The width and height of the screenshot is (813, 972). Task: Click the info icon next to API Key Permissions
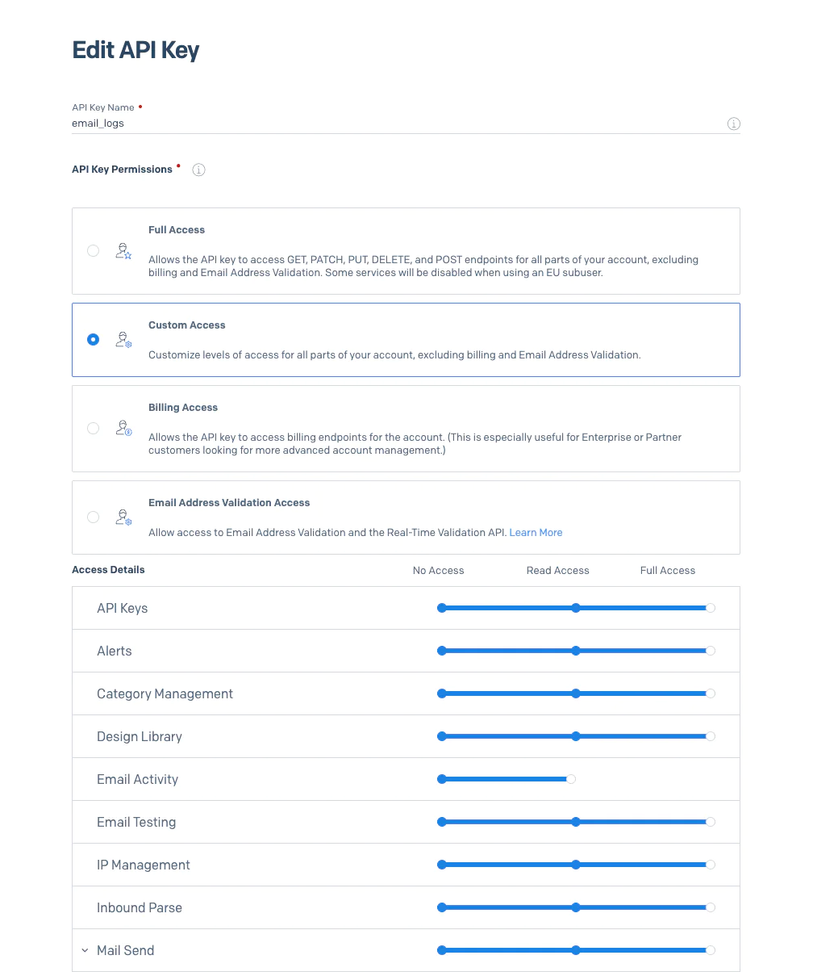click(x=198, y=170)
